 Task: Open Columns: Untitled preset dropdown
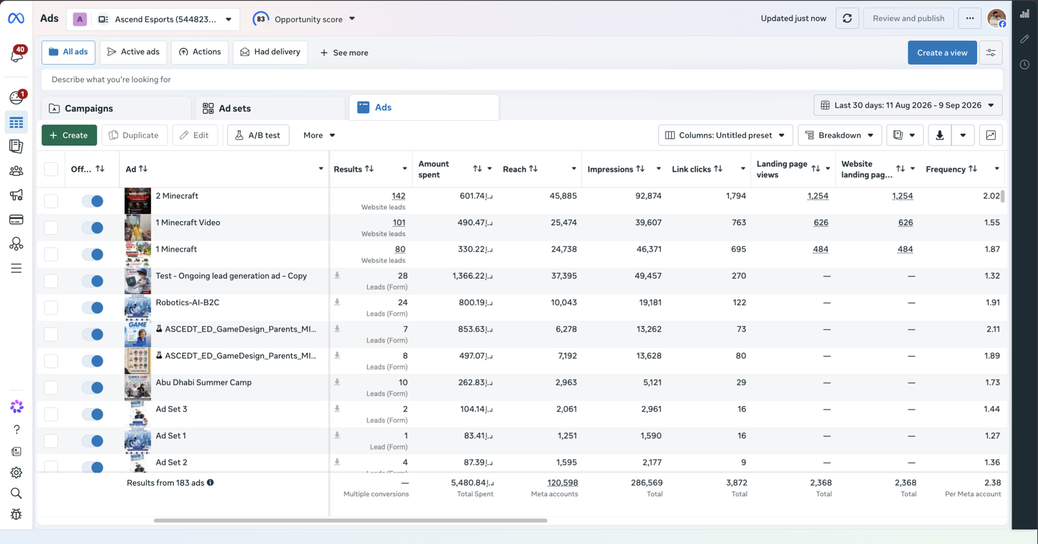coord(725,135)
